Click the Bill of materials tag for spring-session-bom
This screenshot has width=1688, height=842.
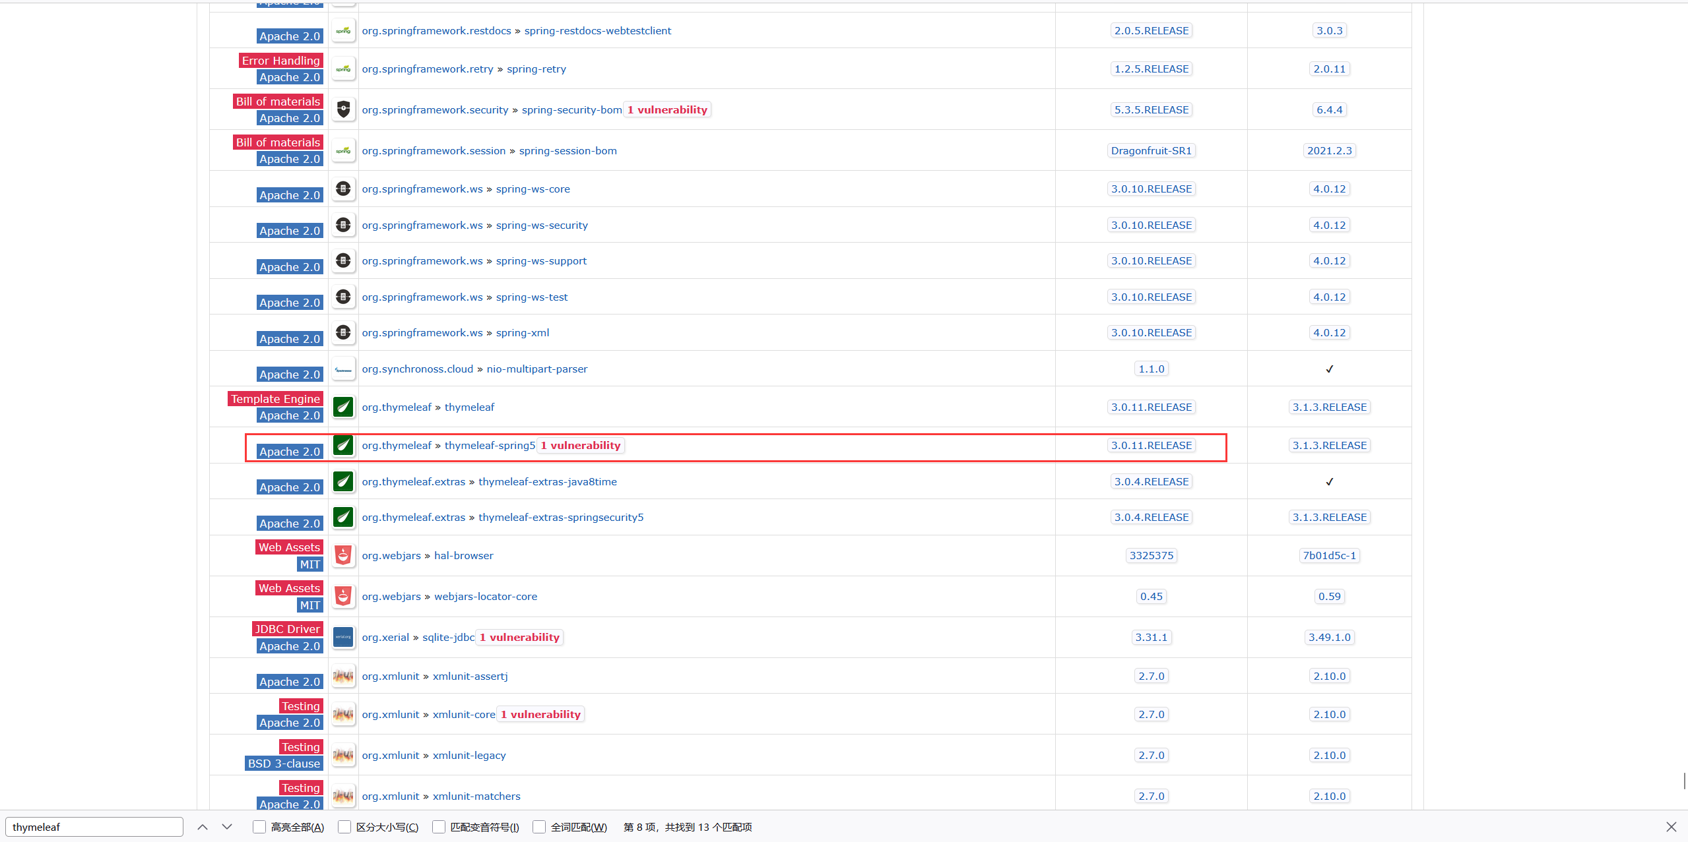tap(278, 142)
